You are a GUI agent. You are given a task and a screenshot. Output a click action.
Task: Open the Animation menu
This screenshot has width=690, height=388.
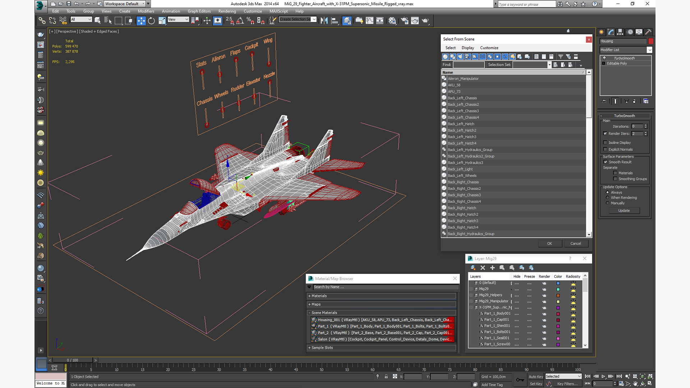tap(171, 11)
